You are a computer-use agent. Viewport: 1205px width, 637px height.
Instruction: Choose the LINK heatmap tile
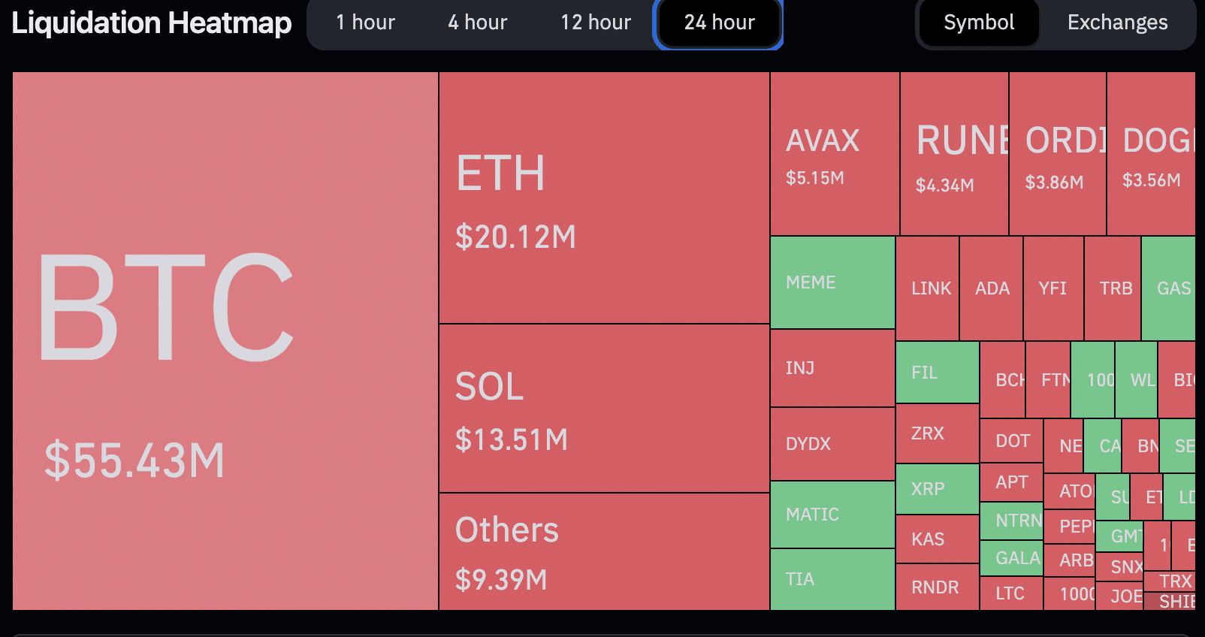coord(928,288)
